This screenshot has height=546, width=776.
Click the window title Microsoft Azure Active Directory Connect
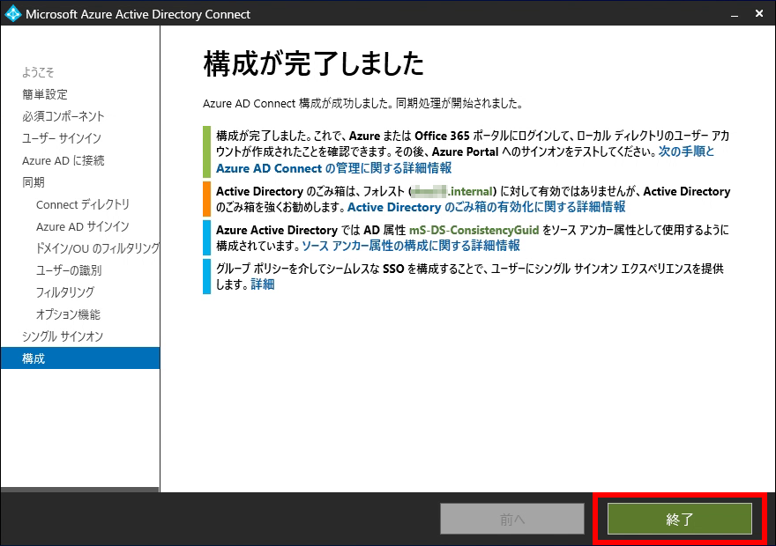click(x=138, y=14)
